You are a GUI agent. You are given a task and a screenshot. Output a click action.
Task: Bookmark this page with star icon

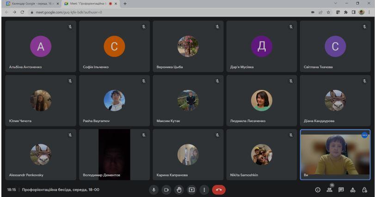point(329,12)
